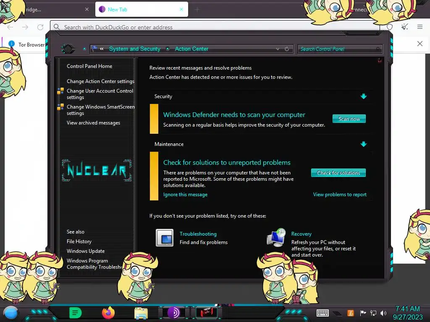Click the DuckDuckGo address search bar
The image size is (430, 322).
pos(215,27)
